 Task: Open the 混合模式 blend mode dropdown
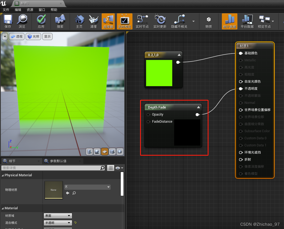click(x=58, y=223)
